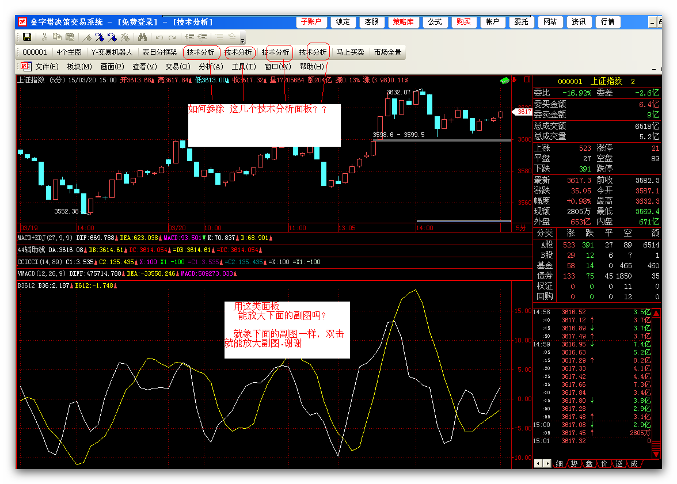Click the Cut scissors icon
This screenshot has width=677, height=484.
tap(44, 37)
